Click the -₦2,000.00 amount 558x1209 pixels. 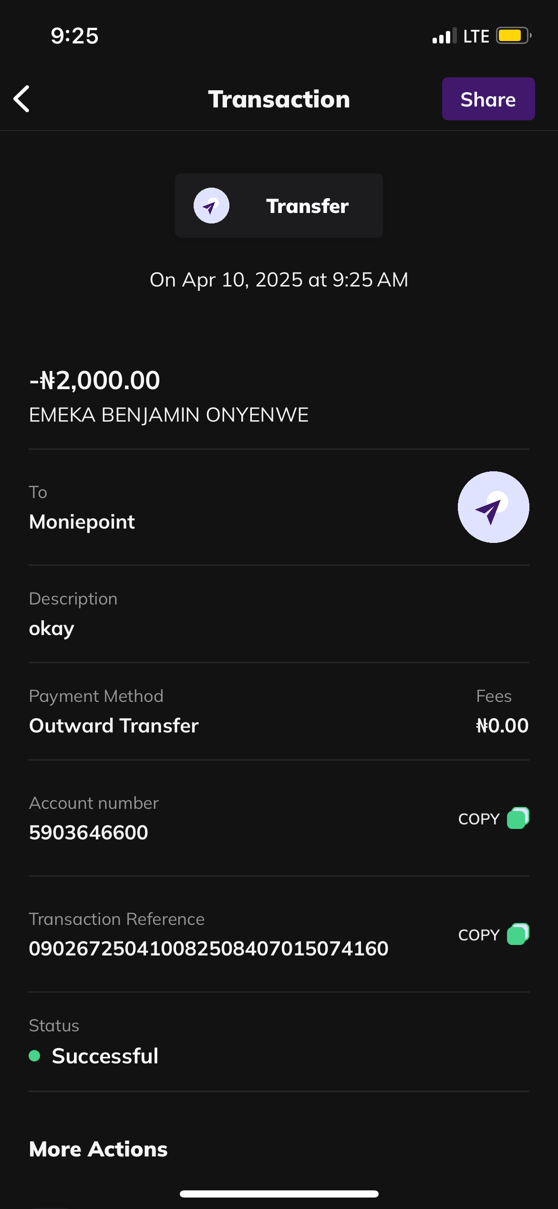[94, 381]
